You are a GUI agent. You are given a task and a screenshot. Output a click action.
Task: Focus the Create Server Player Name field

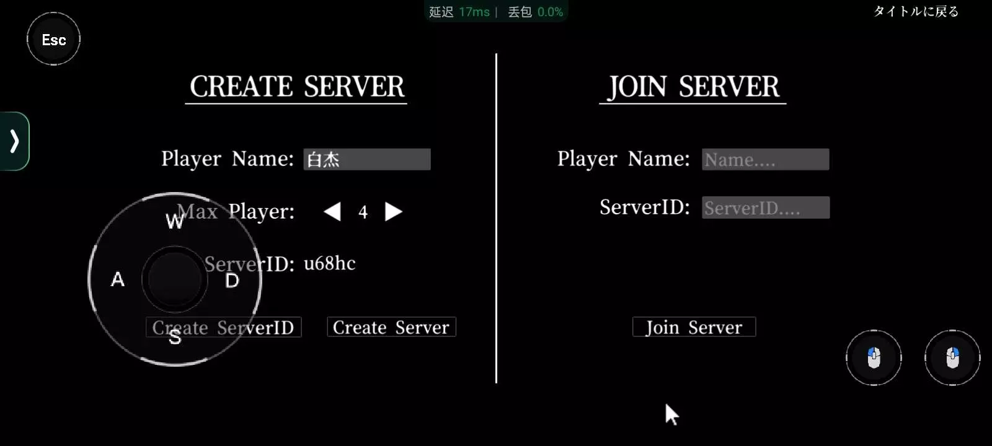coord(367,159)
